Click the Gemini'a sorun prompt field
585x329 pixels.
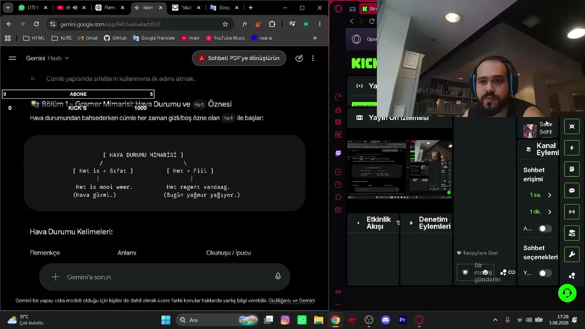(165, 277)
